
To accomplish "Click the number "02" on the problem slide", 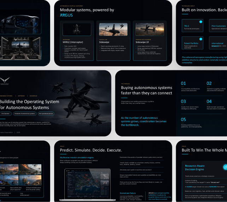I will click(209, 83).
